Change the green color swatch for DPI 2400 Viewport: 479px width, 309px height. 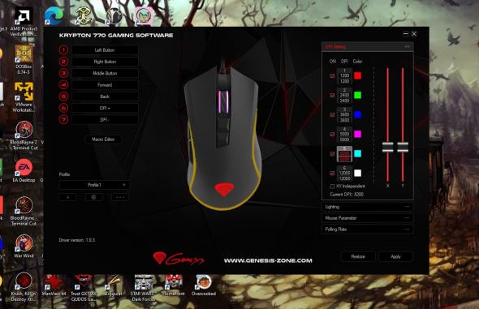[357, 95]
